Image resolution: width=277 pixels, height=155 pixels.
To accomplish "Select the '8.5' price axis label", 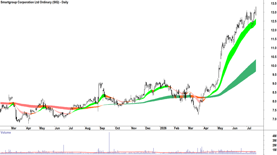I will 274,92.
